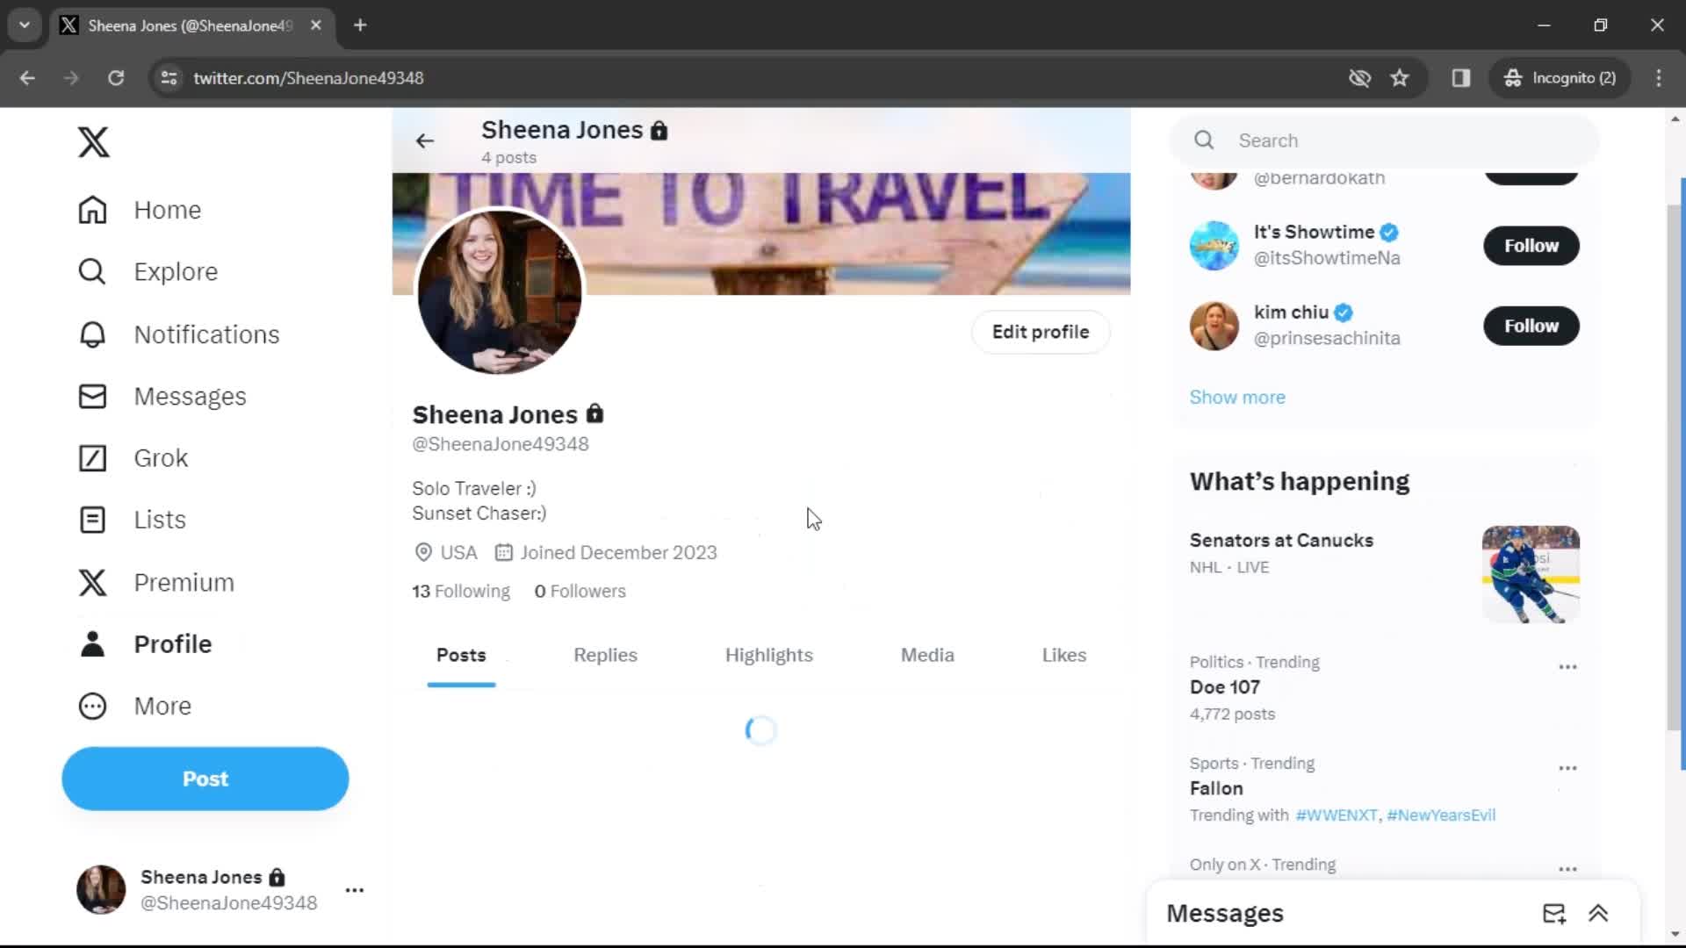
Task: Open the #WWENXT hashtag link
Action: (x=1336, y=815)
